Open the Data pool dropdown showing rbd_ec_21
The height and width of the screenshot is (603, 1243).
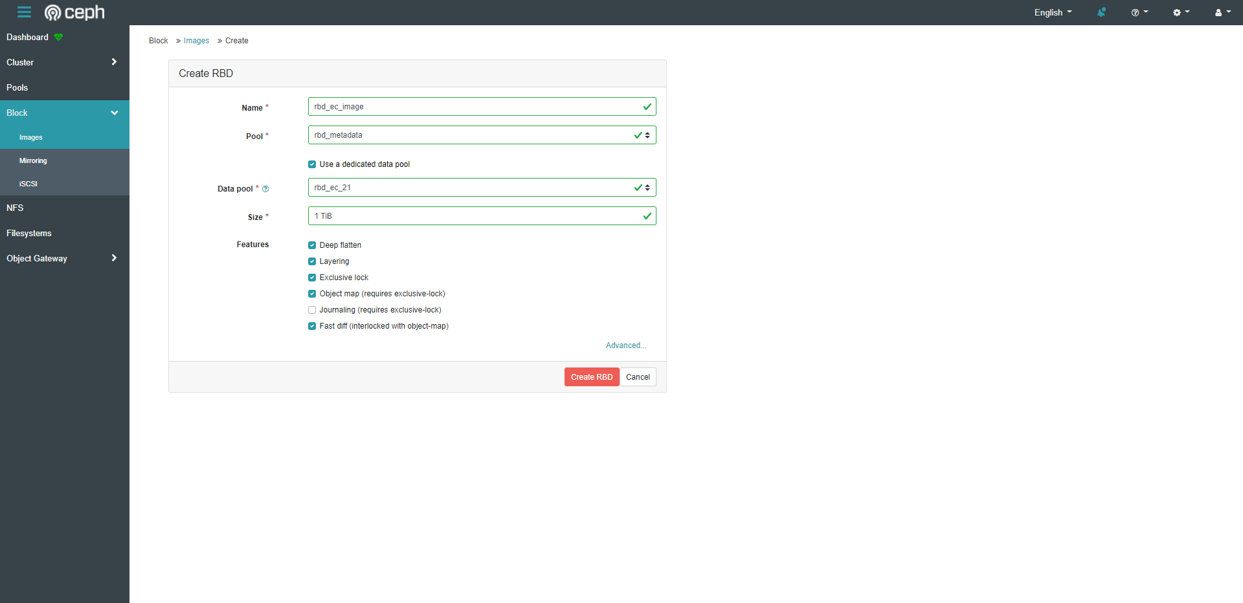(x=482, y=188)
